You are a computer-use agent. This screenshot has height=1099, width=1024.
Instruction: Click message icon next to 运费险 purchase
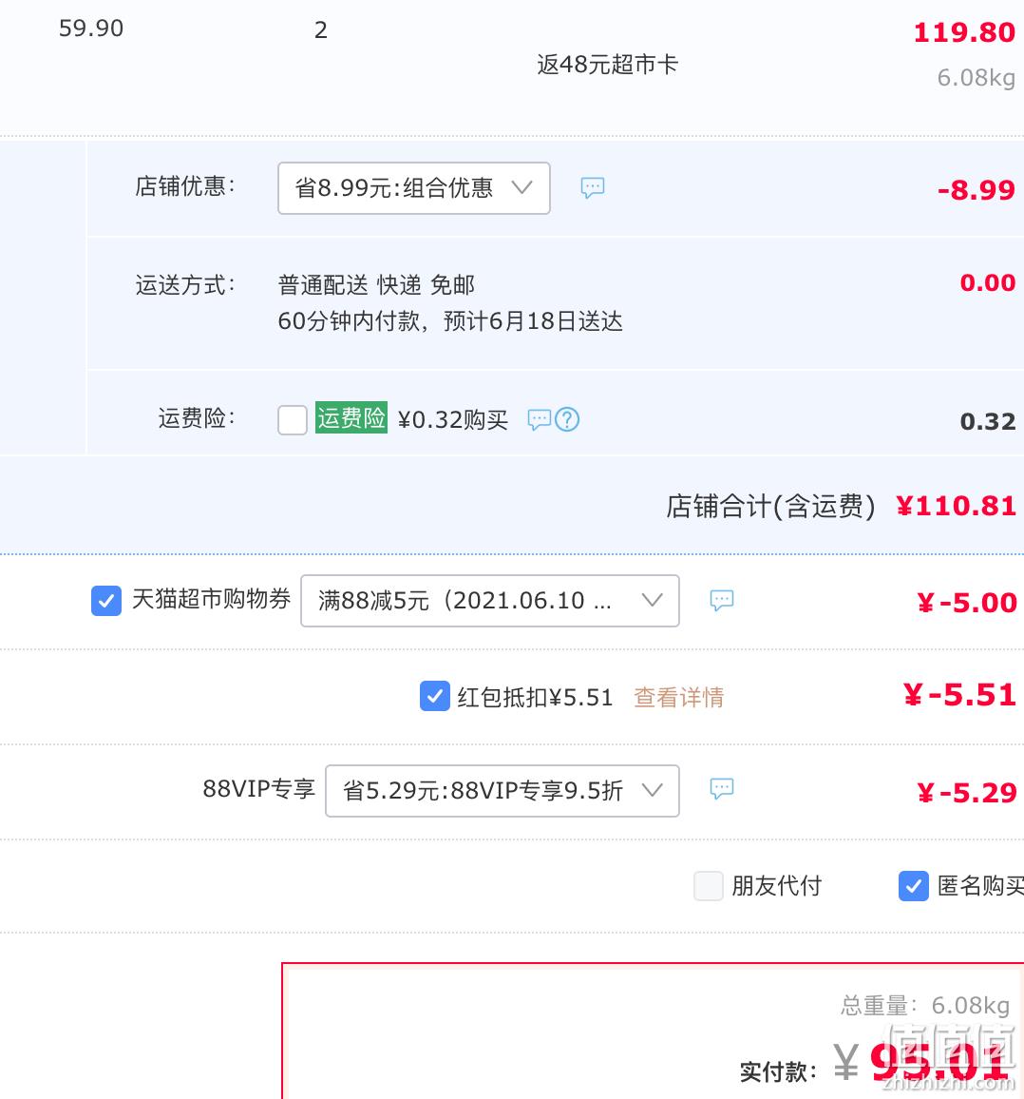(x=539, y=420)
